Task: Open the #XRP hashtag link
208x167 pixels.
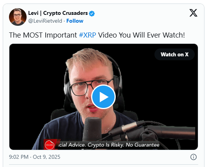Action: pyautogui.click(x=88, y=35)
